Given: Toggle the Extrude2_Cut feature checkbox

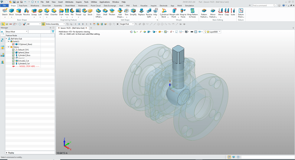Looking at the screenshot, I should tap(13, 61).
